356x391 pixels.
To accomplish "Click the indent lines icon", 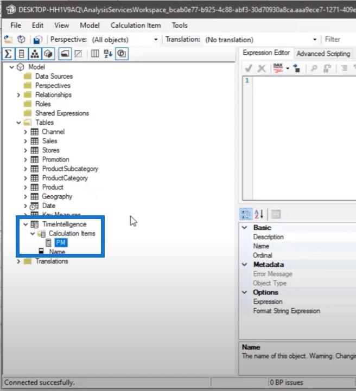I will point(344,68).
